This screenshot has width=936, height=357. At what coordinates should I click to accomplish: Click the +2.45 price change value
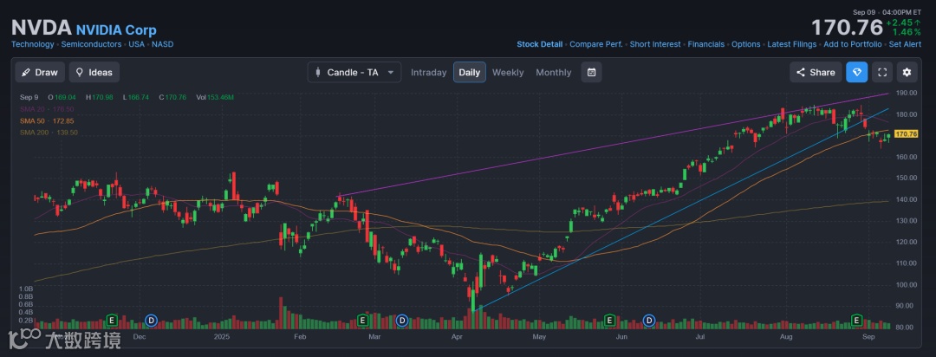903,23
